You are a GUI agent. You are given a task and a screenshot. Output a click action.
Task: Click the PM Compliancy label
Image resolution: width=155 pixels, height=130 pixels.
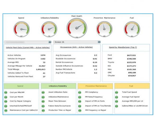(x=91, y=92)
